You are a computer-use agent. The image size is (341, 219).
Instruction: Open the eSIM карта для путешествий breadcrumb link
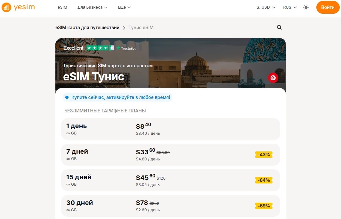[x=87, y=28]
